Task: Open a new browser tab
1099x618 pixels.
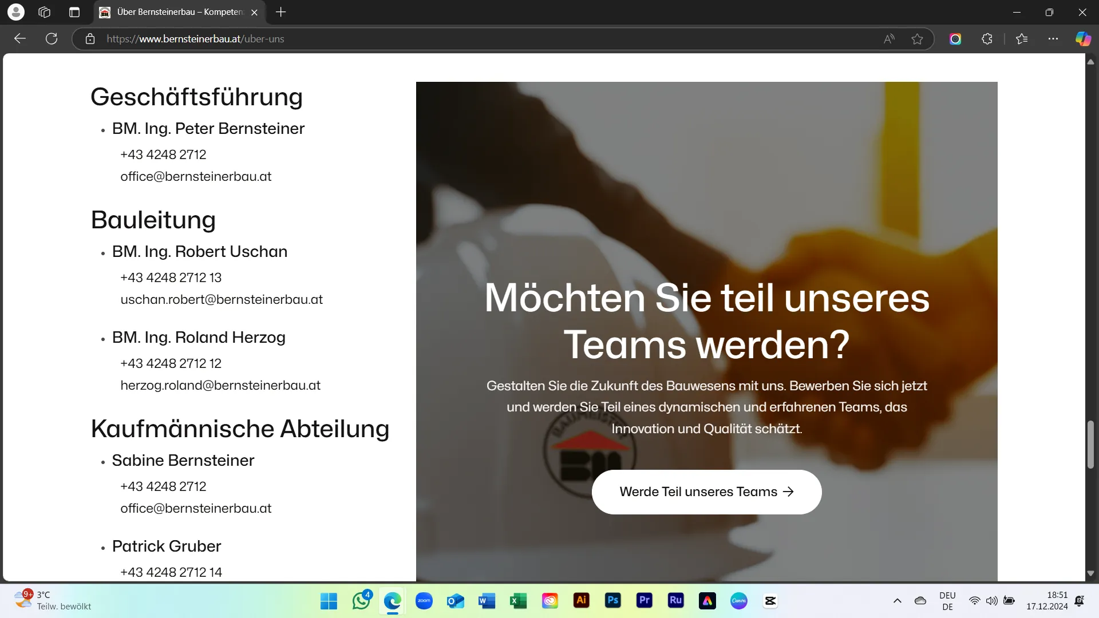Action: point(280,12)
